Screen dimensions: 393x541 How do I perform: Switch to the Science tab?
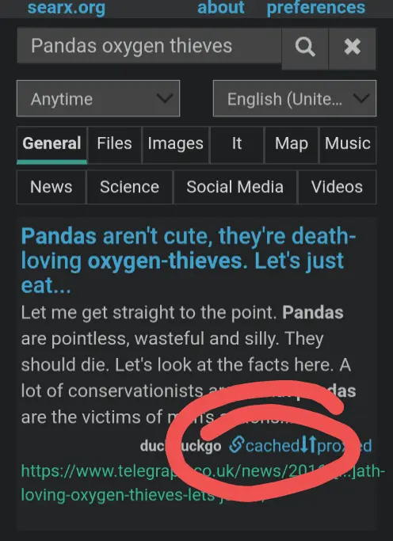click(x=129, y=187)
